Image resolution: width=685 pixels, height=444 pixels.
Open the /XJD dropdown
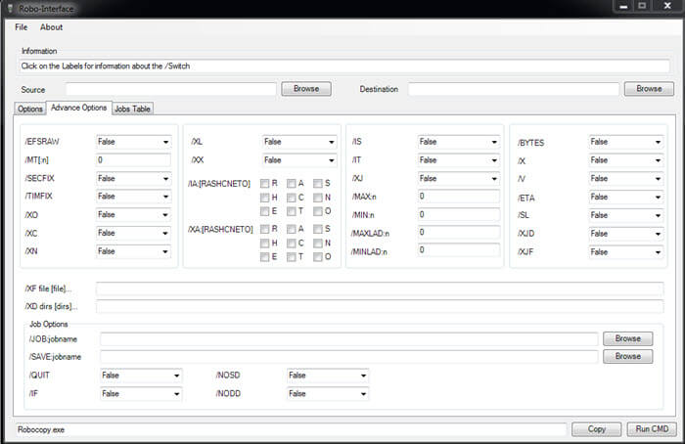(626, 234)
